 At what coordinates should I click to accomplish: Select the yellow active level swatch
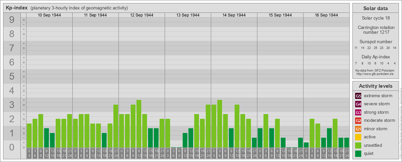pos(358,137)
